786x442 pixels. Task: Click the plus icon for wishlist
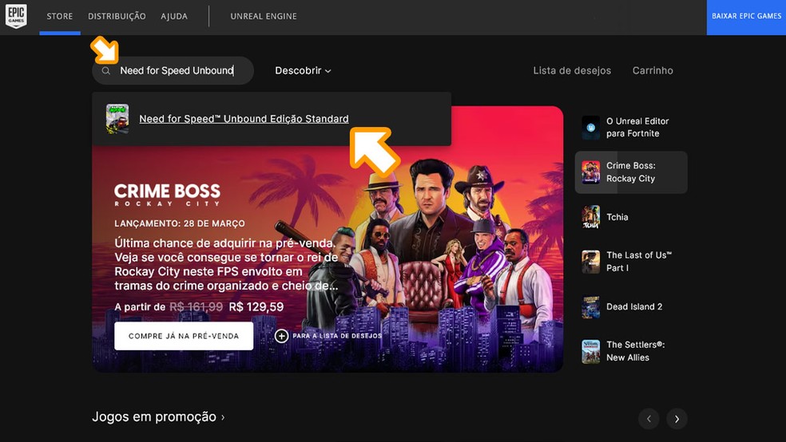click(281, 336)
